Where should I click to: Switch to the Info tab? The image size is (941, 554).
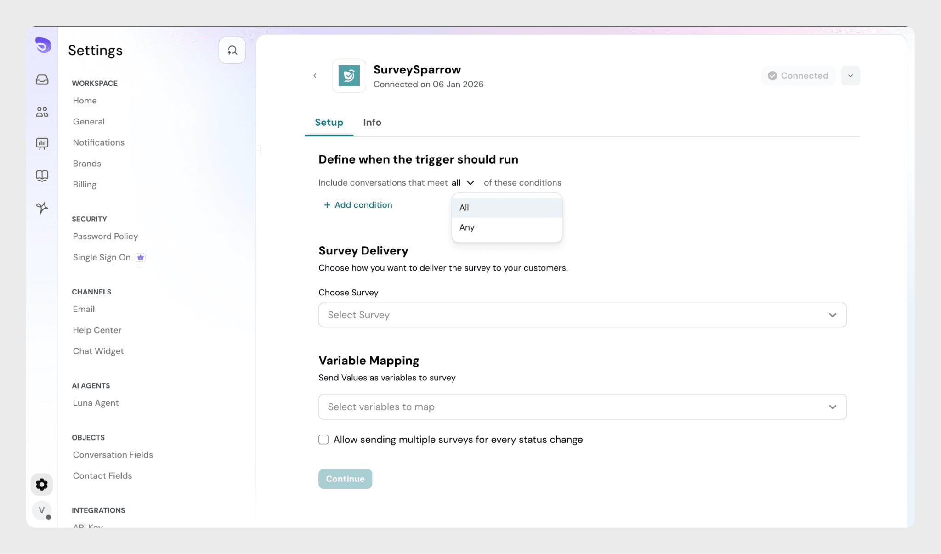[x=372, y=123]
